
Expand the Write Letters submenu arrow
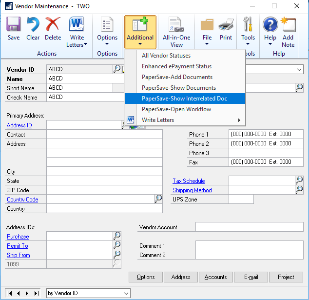pyautogui.click(x=239, y=120)
